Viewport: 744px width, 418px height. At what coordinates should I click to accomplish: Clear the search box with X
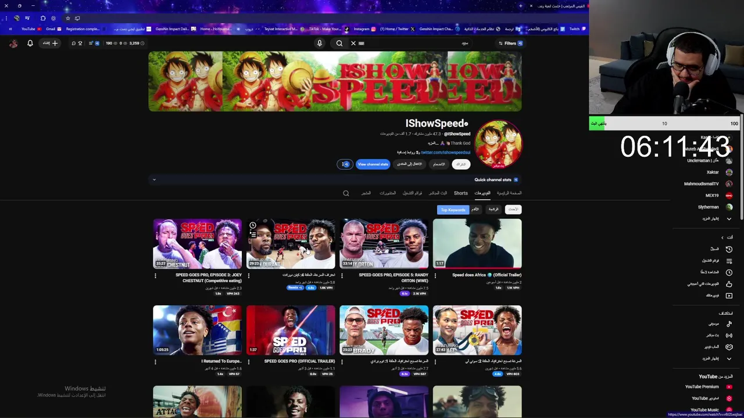tap(353, 43)
